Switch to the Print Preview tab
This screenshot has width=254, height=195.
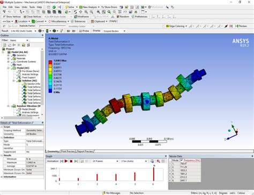click(x=68, y=151)
